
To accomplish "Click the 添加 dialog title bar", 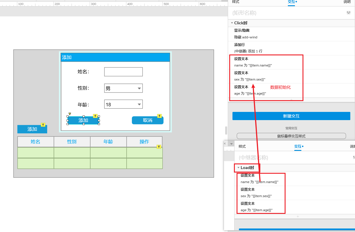I will click(x=115, y=57).
